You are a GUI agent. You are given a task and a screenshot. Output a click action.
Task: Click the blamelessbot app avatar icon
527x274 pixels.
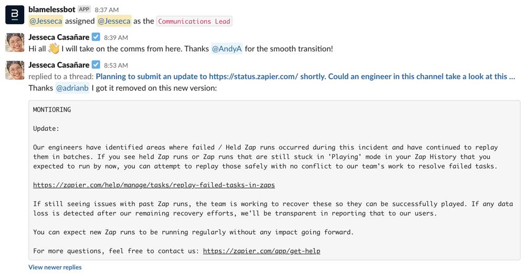click(x=15, y=15)
